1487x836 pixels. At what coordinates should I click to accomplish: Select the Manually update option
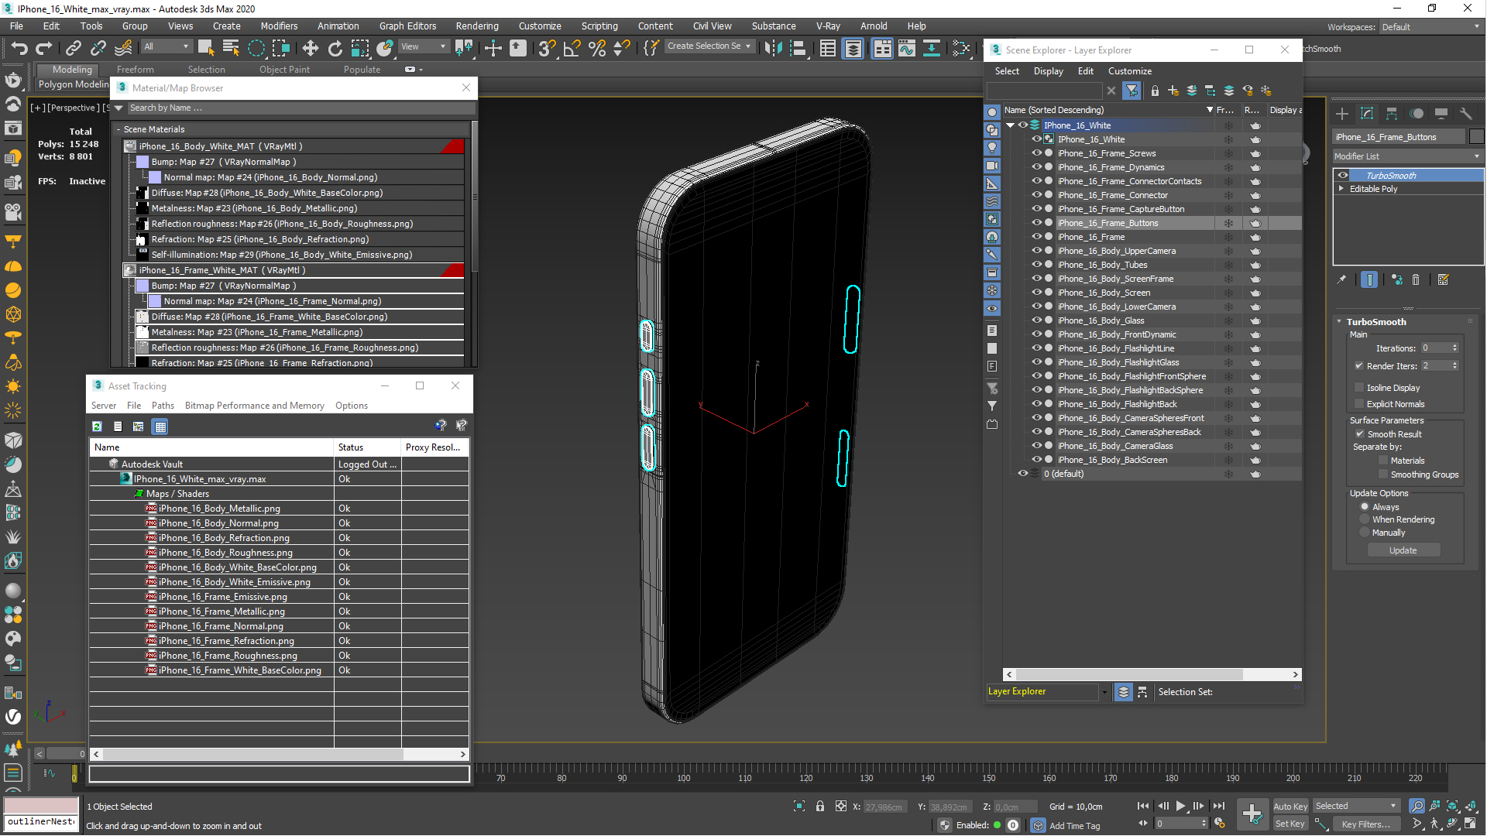1365,533
